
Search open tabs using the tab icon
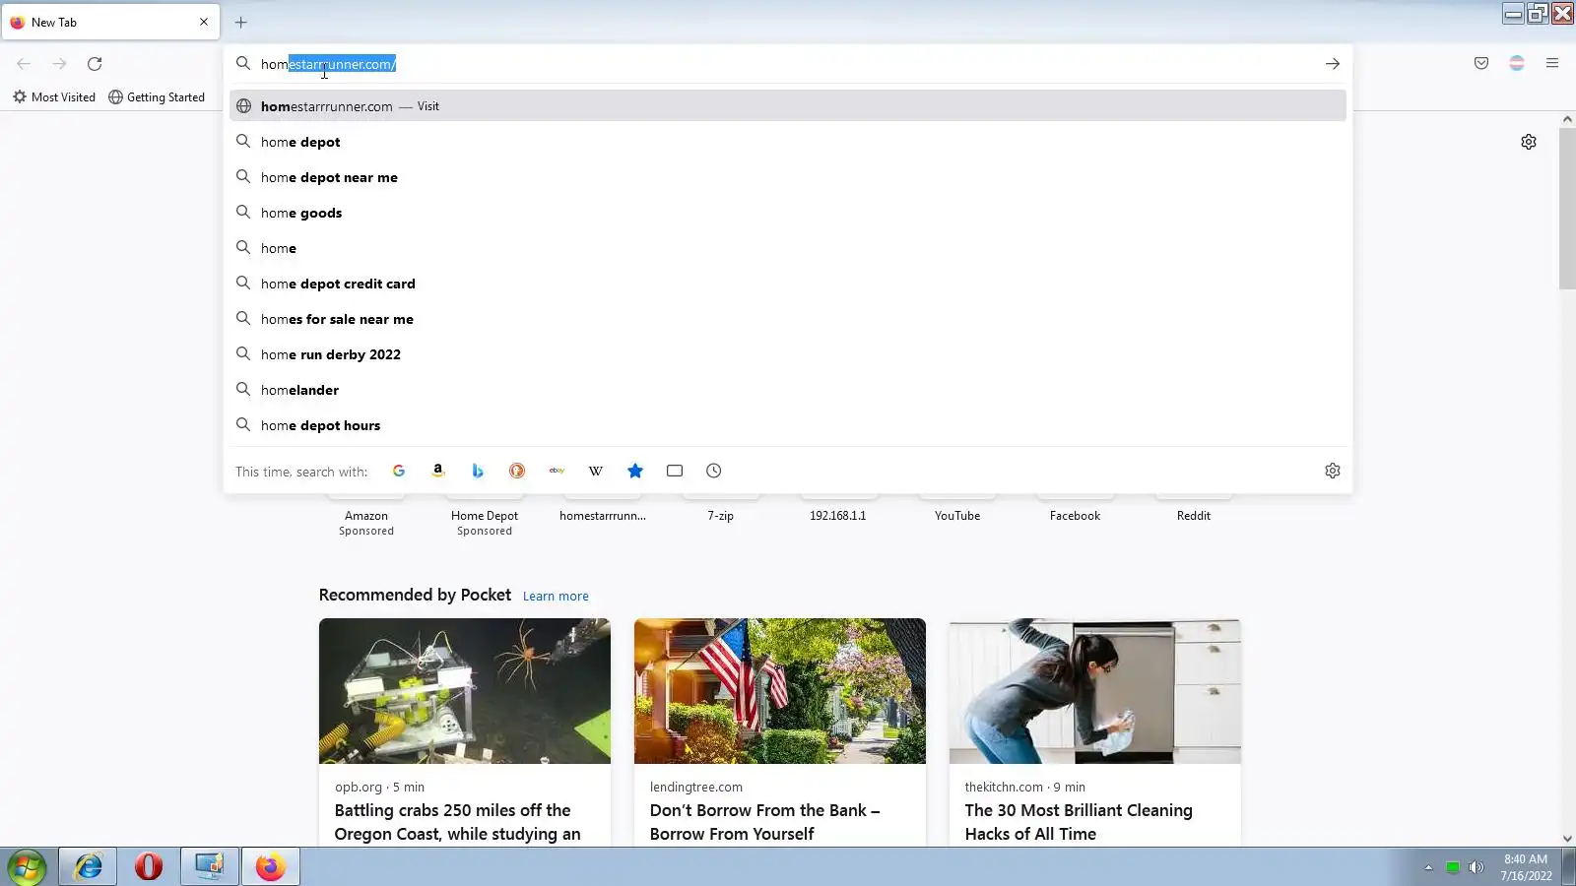tap(675, 471)
